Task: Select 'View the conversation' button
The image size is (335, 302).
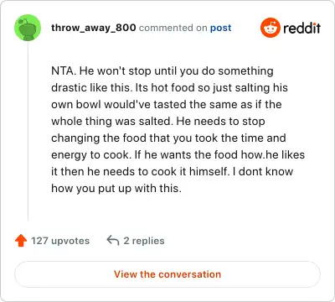Action: 167,274
